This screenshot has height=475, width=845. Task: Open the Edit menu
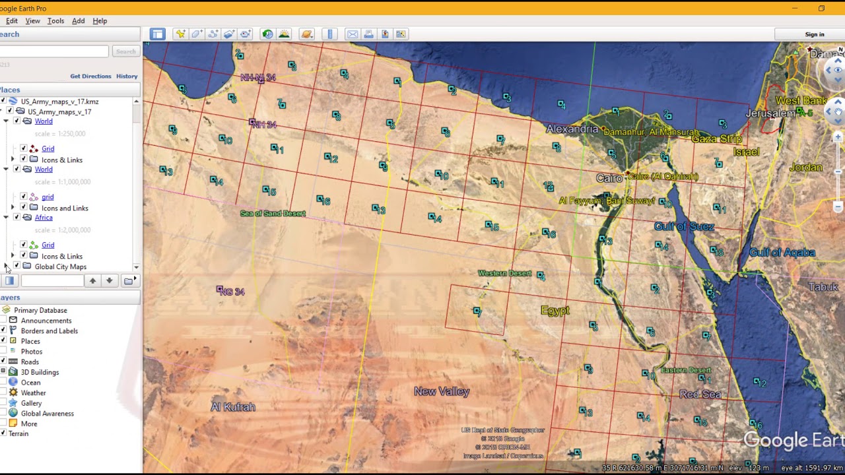(x=12, y=21)
